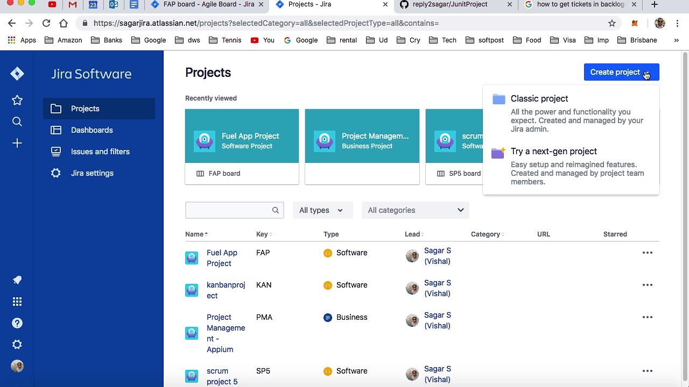Open Jira settings in sidebar

(99, 173)
